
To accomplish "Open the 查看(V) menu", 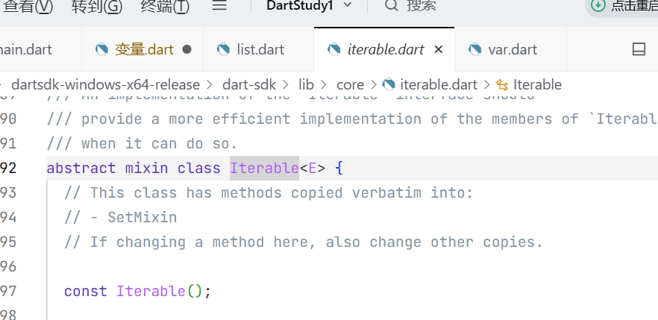I will pyautogui.click(x=28, y=6).
